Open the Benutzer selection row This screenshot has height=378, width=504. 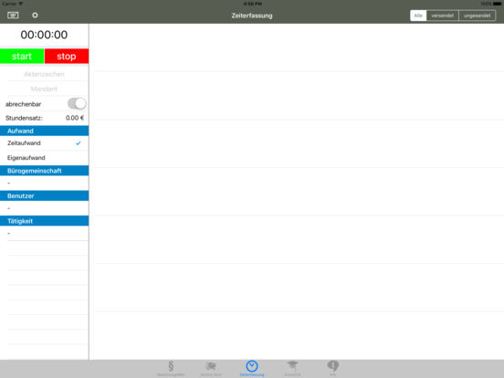pos(45,208)
